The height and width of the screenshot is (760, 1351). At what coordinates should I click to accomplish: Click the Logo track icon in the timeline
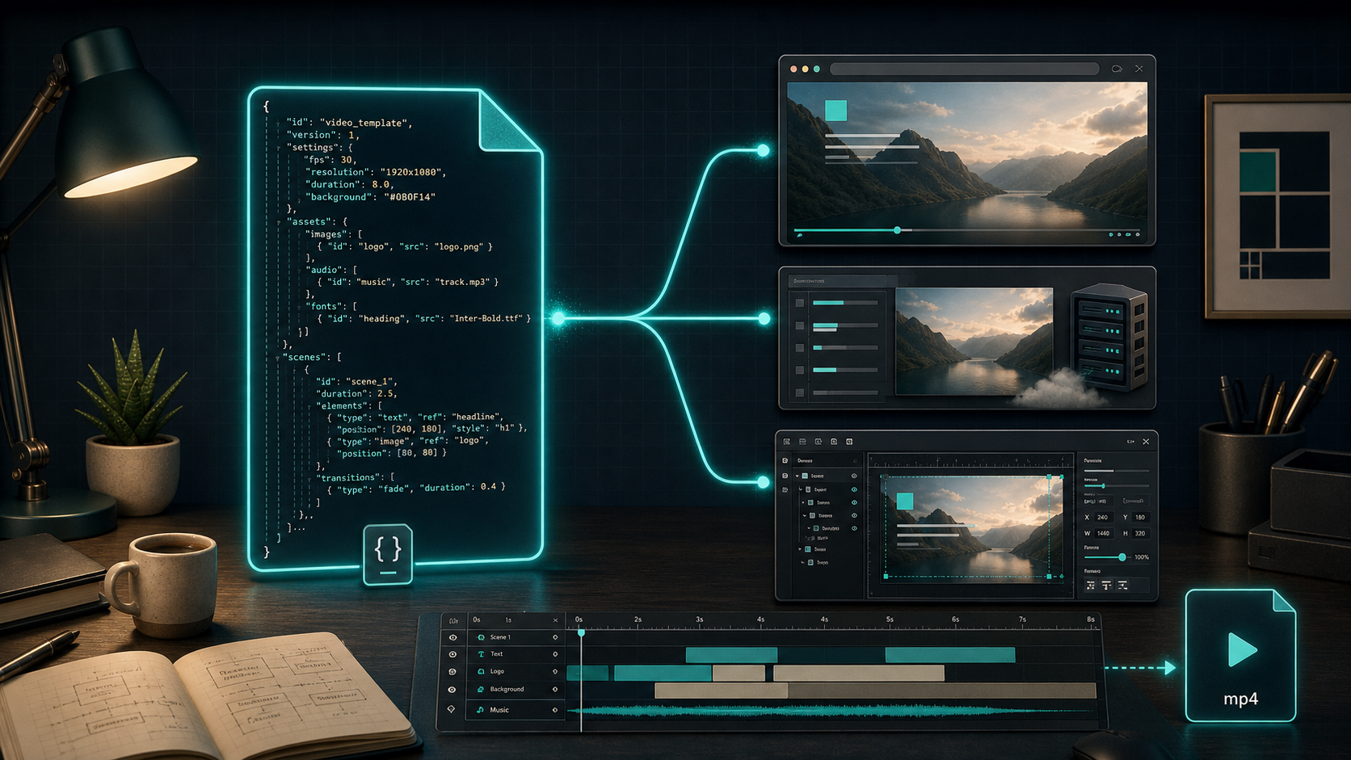coord(482,671)
